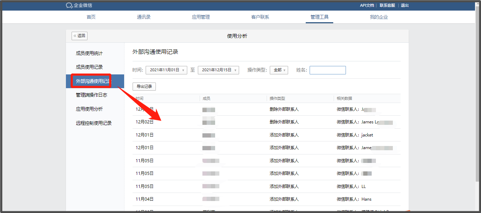
Task: Open 成员使用统计 in the sidebar
Action: 89,53
